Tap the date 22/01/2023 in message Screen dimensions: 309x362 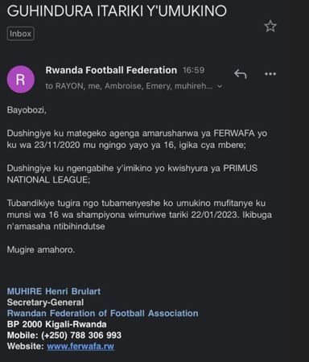[x=214, y=215]
